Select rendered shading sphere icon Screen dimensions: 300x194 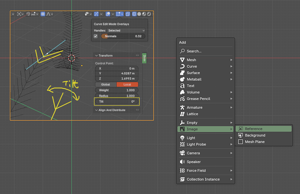click(x=149, y=14)
